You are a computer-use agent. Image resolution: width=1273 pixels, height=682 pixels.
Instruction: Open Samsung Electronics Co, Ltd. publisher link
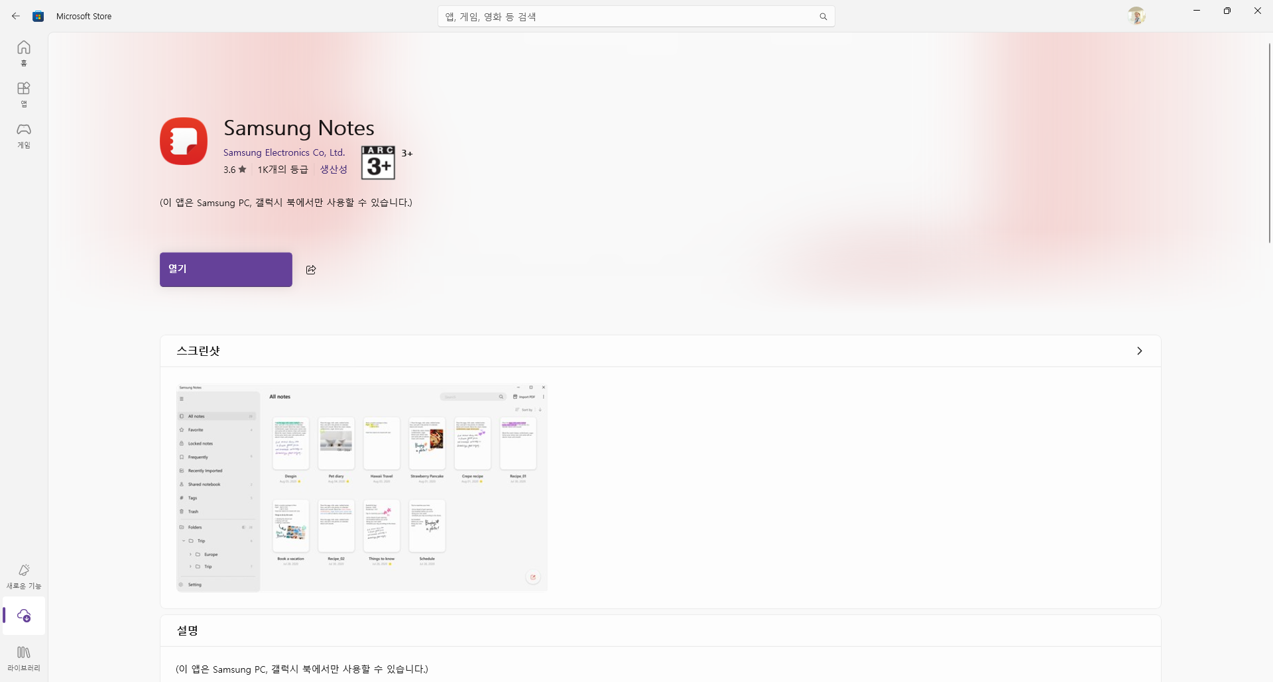point(284,152)
